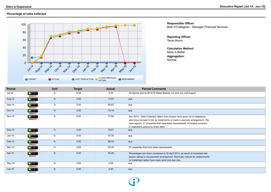Click the Period column header

click(11, 89)
